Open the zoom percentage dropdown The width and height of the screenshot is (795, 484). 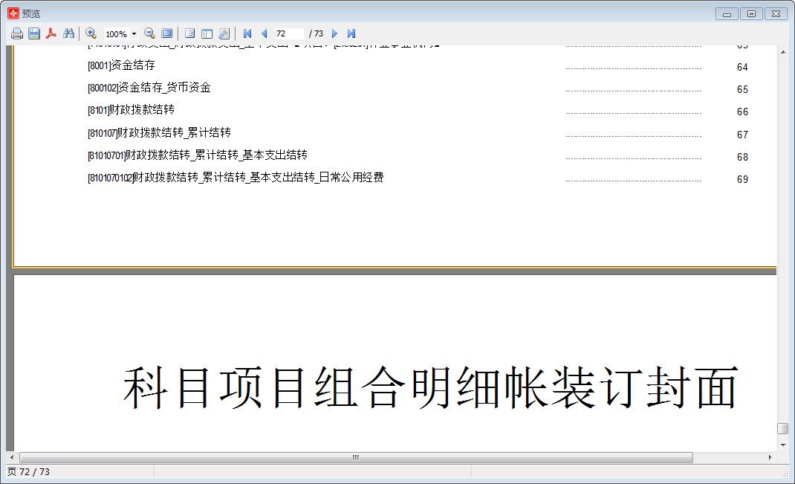(x=134, y=33)
